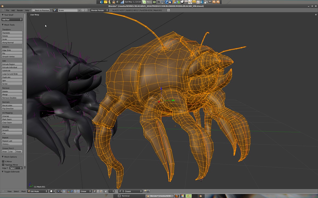
Task: Click the tool shelf vertical scrollbar
Action: 25,90
